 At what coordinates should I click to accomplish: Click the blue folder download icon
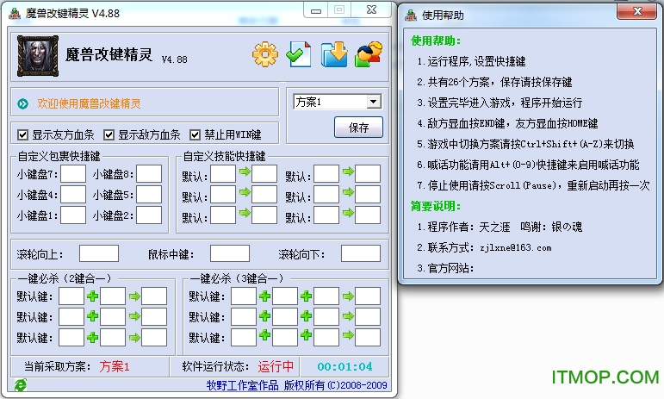pyautogui.click(x=334, y=55)
